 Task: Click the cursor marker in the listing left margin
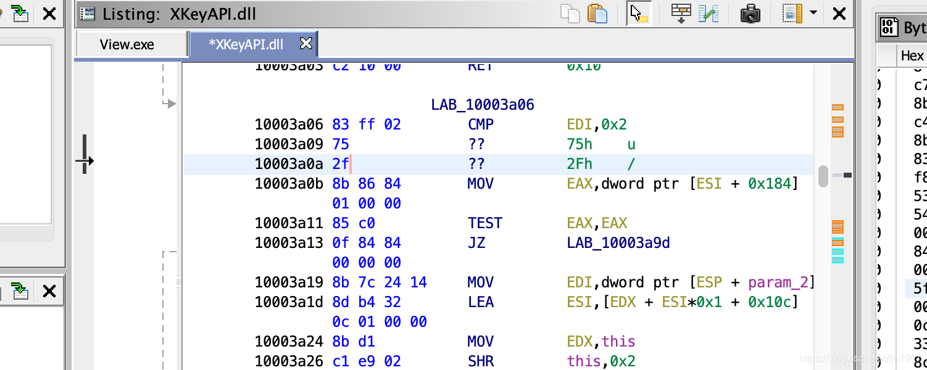[x=85, y=161]
